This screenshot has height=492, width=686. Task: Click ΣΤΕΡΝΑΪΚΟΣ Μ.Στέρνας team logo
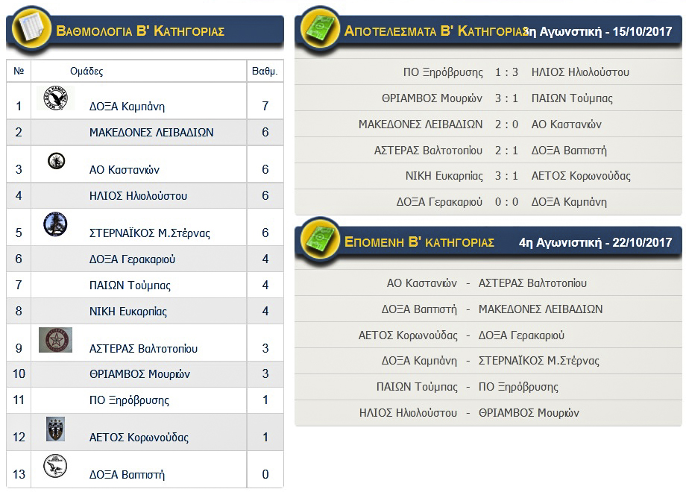[55, 224]
